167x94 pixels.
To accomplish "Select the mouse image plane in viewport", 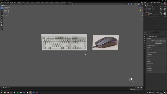I will click(105, 42).
